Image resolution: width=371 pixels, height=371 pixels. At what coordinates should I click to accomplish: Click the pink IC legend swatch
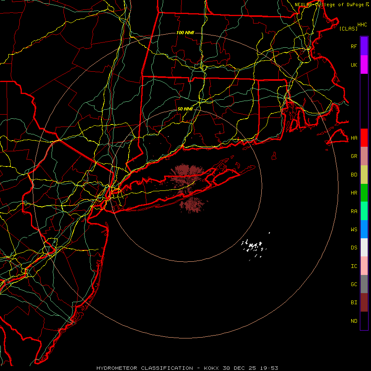[x=364, y=266]
